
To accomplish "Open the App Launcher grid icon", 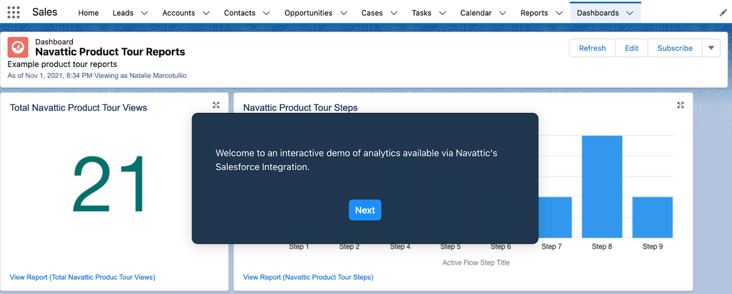I will point(13,12).
